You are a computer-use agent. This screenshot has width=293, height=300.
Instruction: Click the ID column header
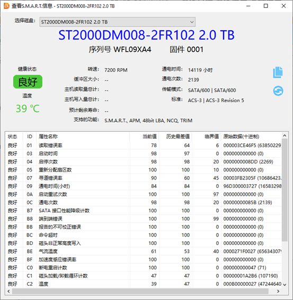point(30,137)
